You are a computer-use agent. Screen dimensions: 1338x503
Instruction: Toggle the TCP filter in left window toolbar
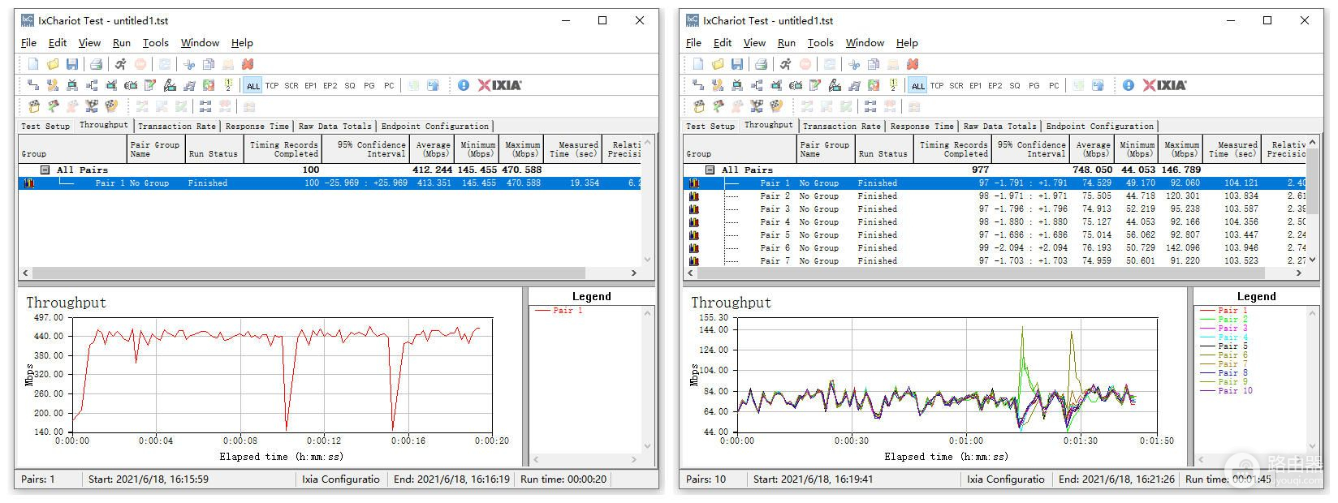coord(272,85)
